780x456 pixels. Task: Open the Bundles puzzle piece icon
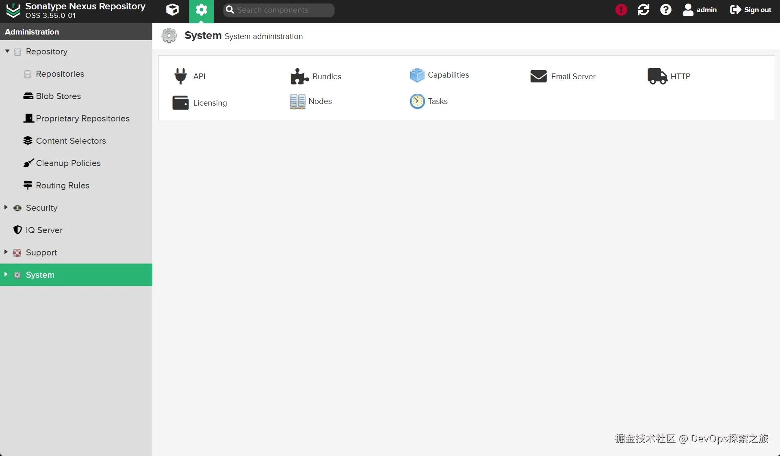(x=299, y=76)
